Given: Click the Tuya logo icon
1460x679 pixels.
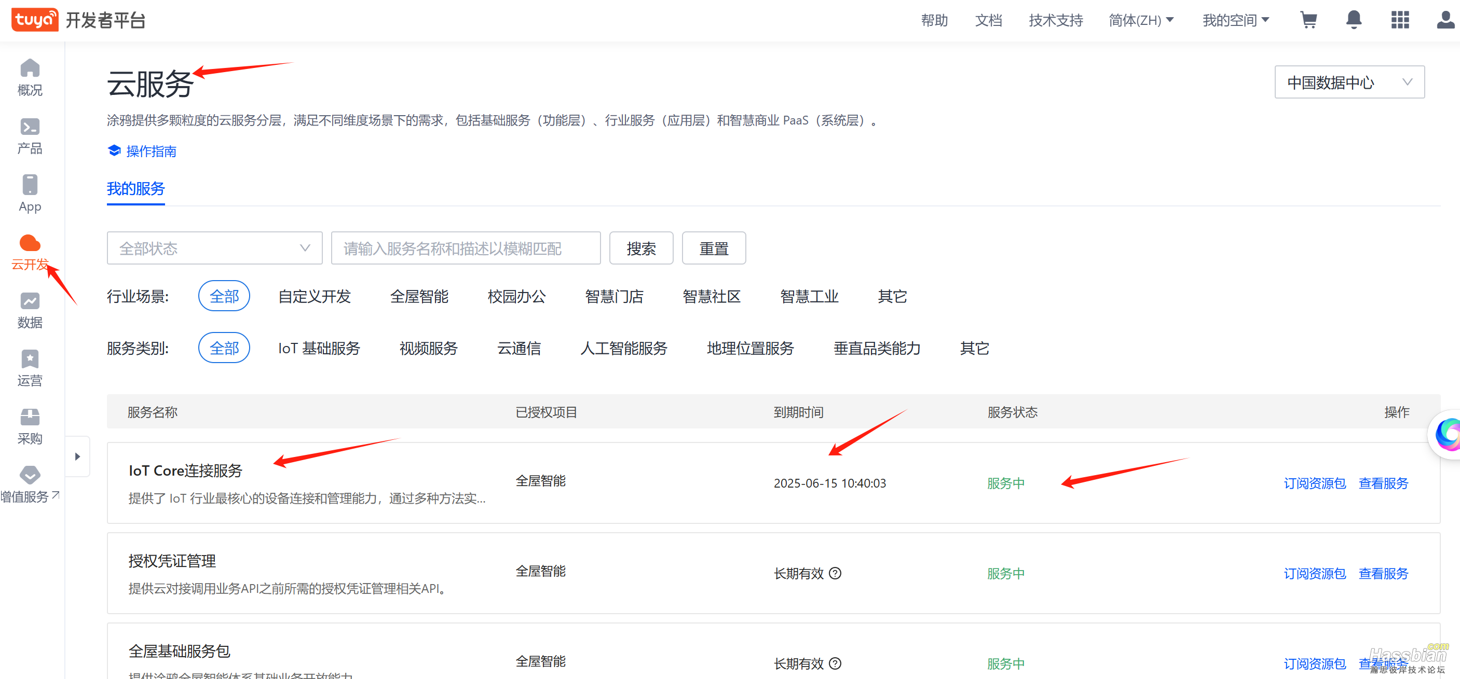Looking at the screenshot, I should pos(35,20).
